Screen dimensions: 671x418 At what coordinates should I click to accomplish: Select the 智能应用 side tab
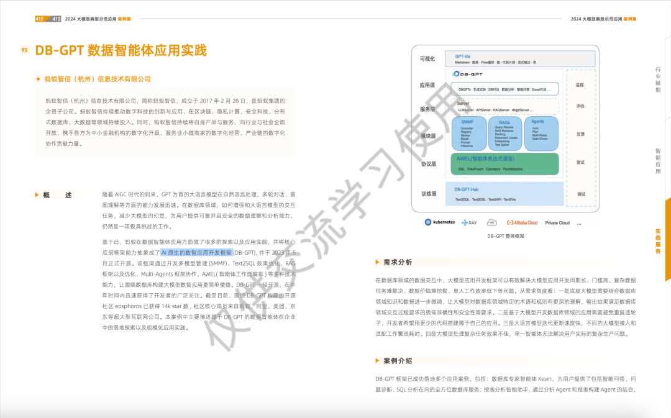658,161
